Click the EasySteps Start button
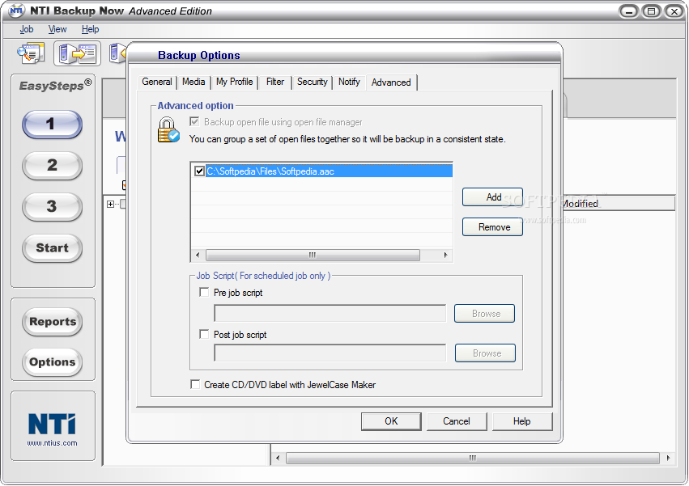Viewport: 689px width, 486px height. tap(52, 247)
